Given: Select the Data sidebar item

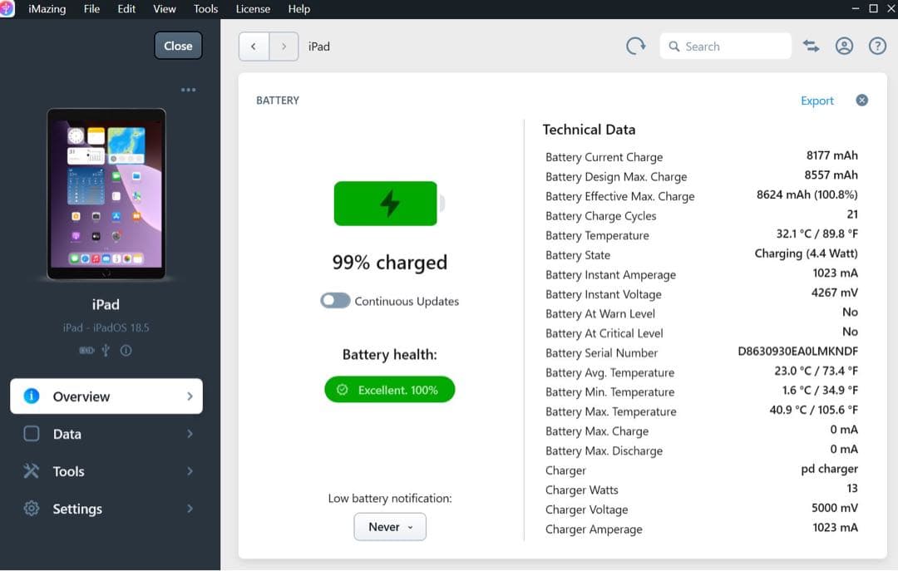Looking at the screenshot, I should tap(106, 434).
